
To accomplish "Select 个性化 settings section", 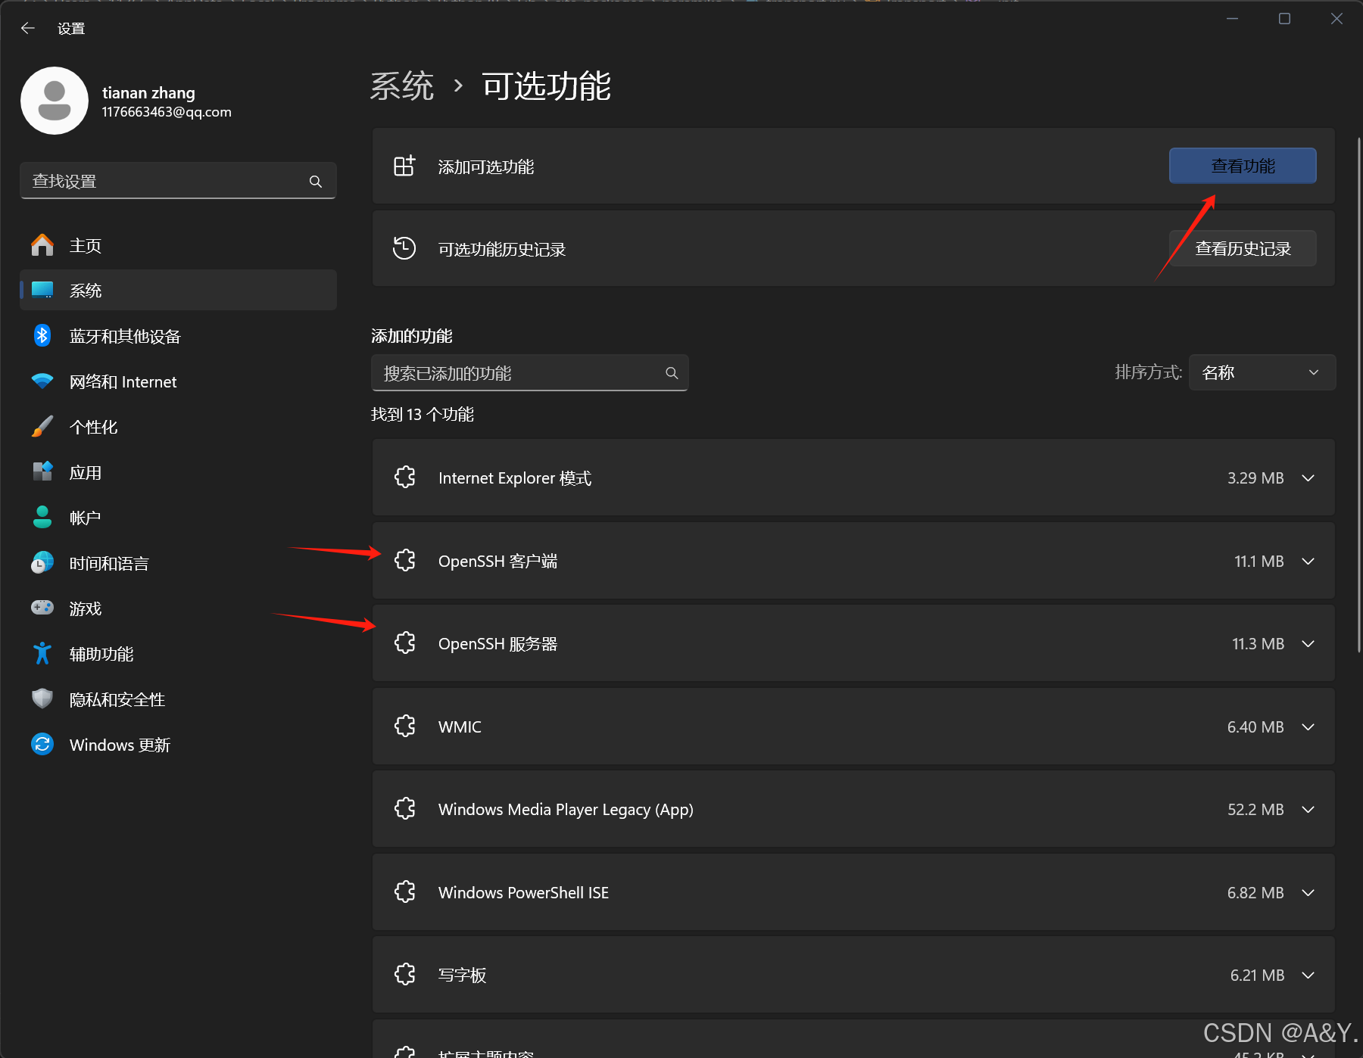I will (x=93, y=426).
